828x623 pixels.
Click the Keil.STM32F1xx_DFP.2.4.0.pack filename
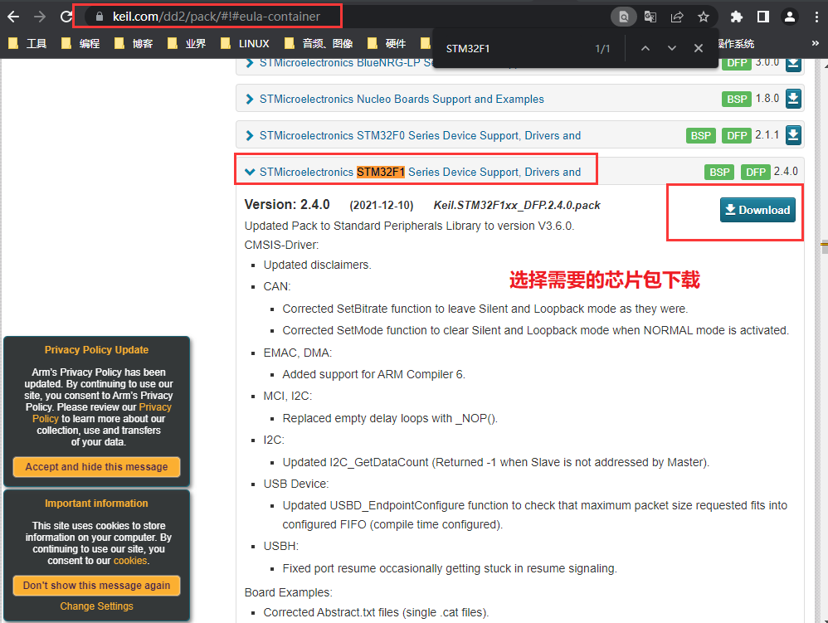click(517, 206)
